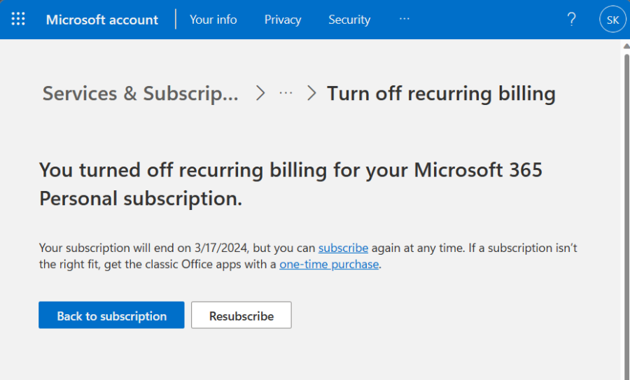630x380 pixels.
Task: Open the app launcher grid icon
Action: pyautogui.click(x=18, y=19)
